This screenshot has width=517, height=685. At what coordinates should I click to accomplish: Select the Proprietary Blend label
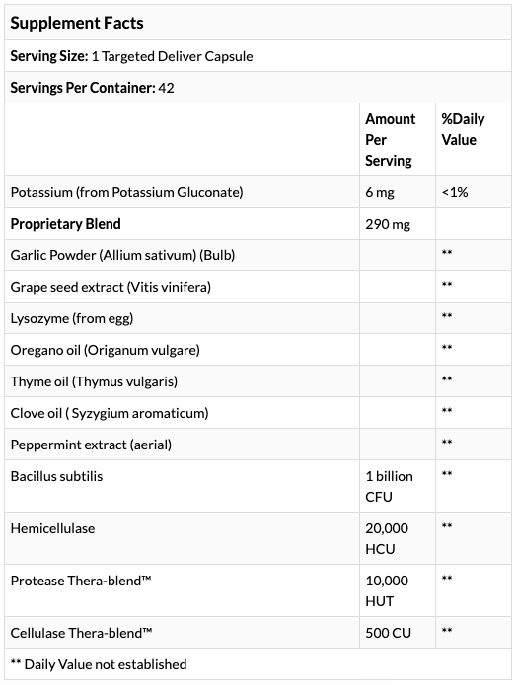(x=65, y=224)
